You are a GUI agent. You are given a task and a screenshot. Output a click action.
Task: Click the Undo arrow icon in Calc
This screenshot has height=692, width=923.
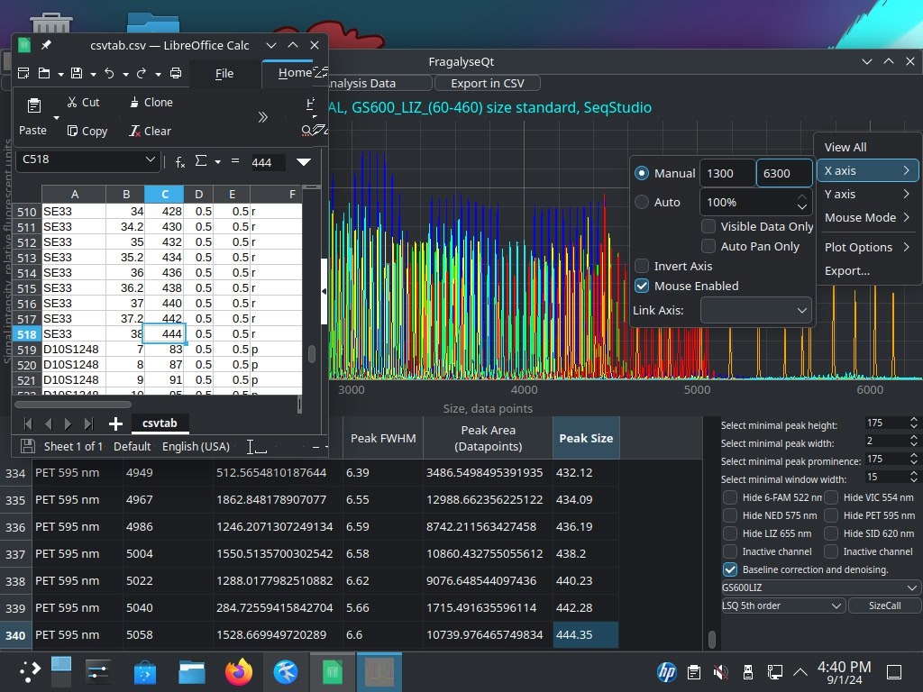pos(109,73)
